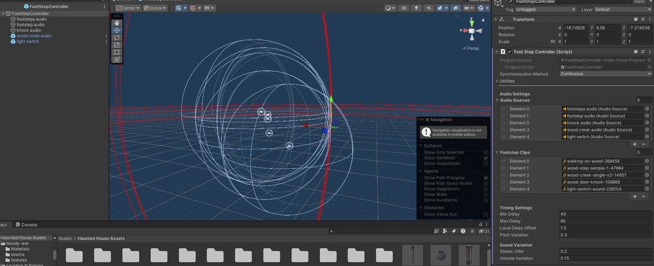This screenshot has width=654, height=266.
Task: Select the combined Transform tool
Action: coord(118,59)
